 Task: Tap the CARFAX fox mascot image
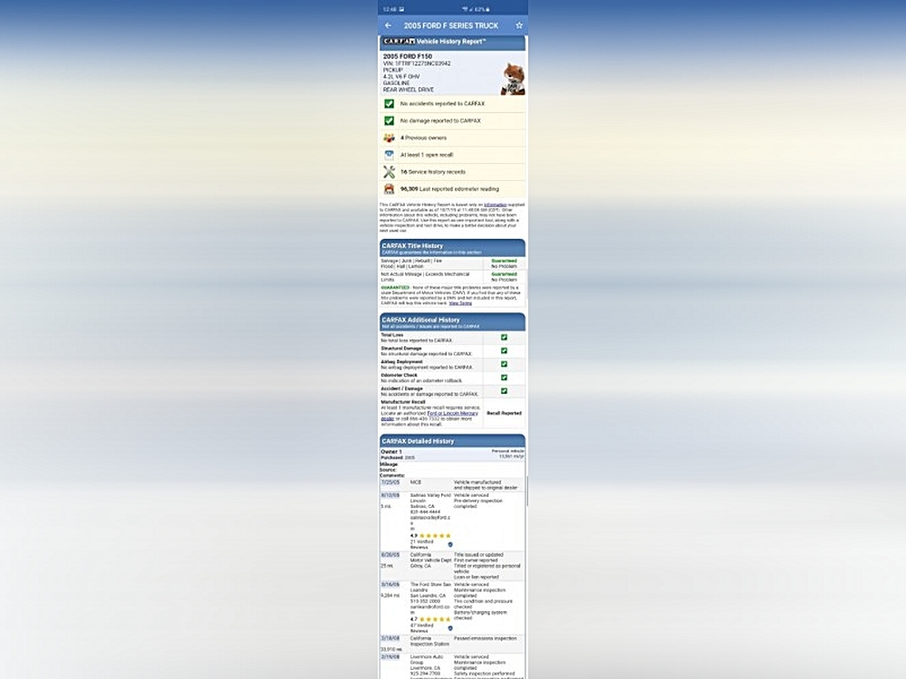click(x=513, y=79)
